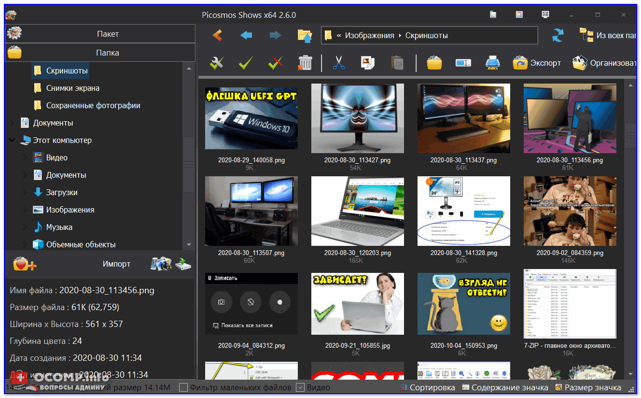Go forward with the right arrow icon
This screenshot has width=641, height=398.
275,35
